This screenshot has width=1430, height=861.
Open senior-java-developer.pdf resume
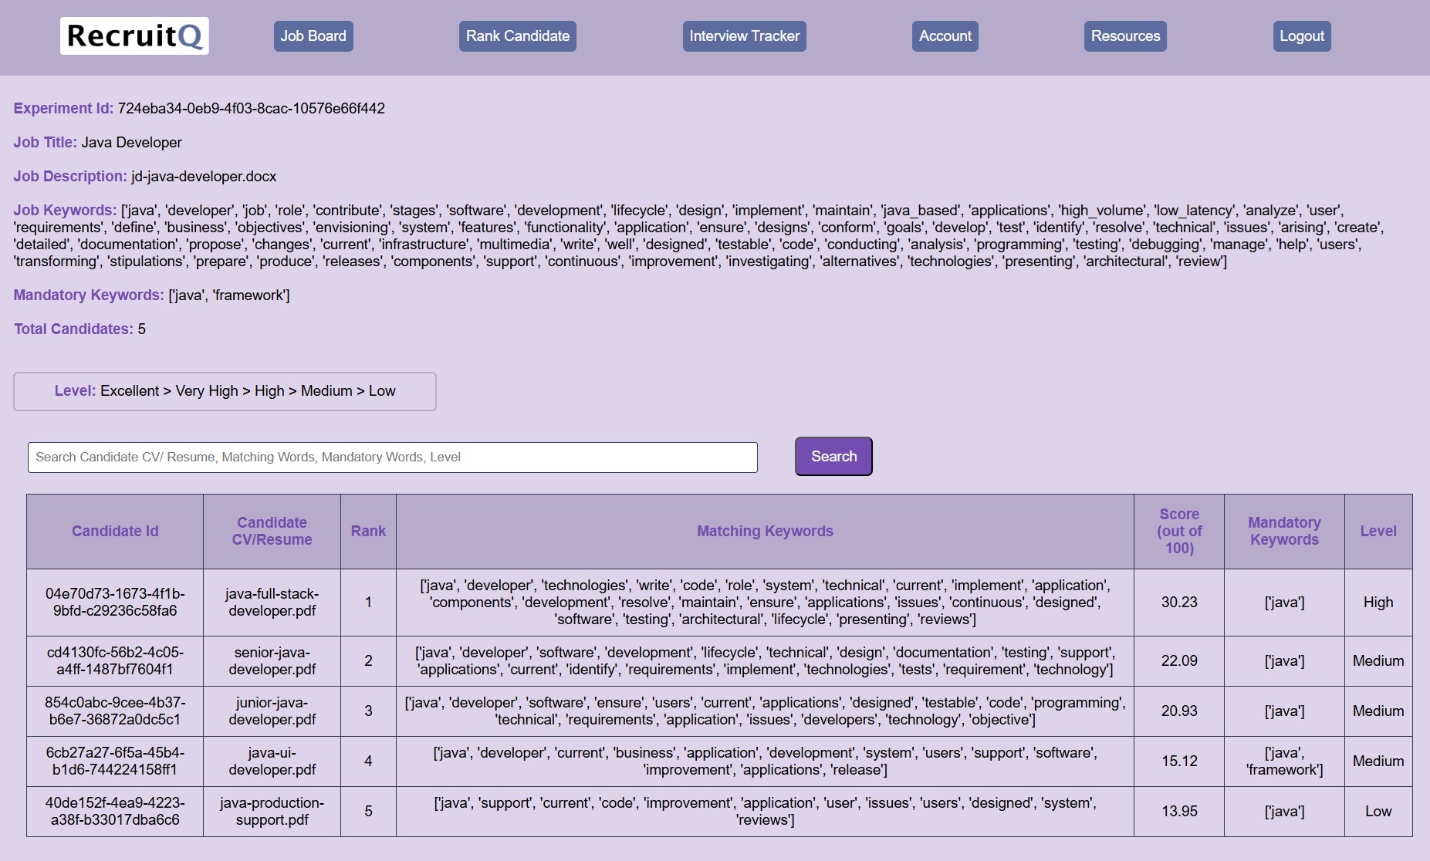click(x=272, y=660)
